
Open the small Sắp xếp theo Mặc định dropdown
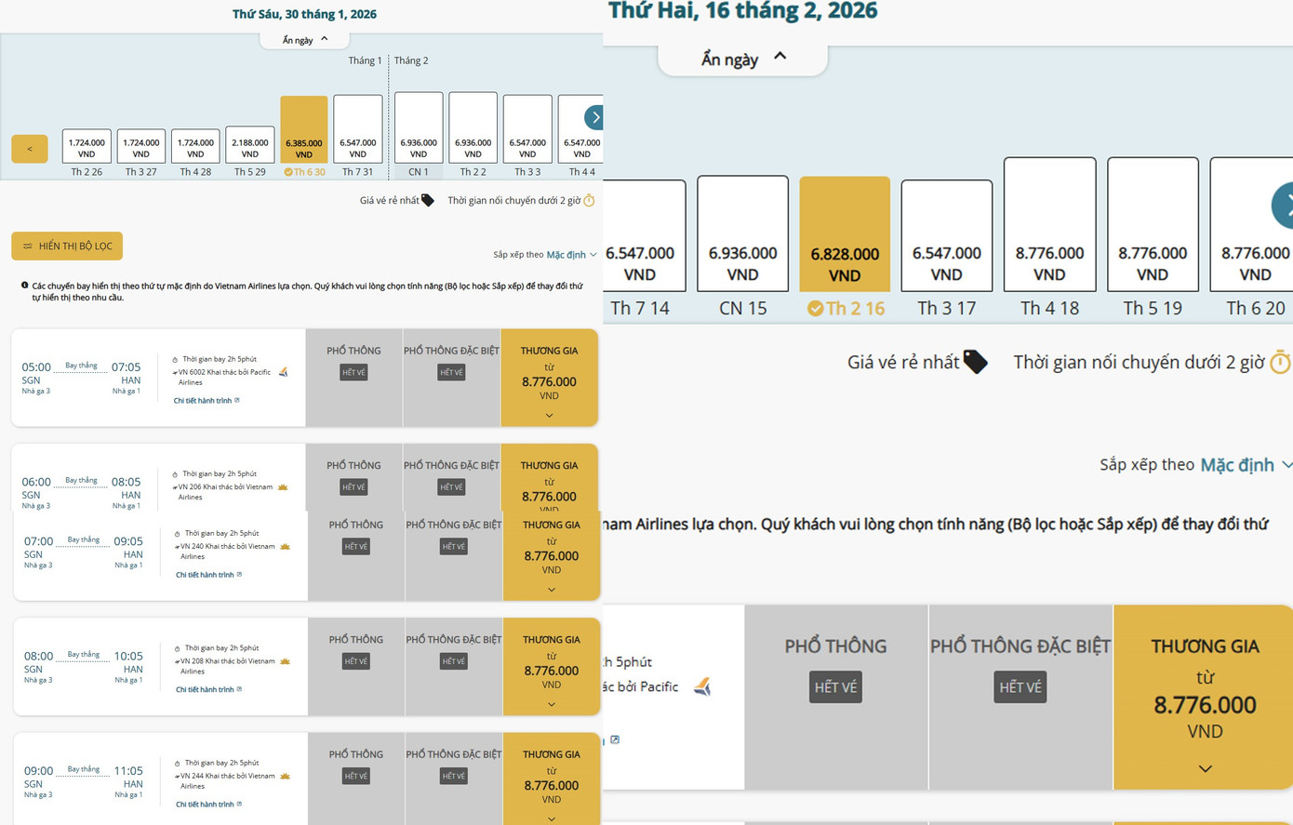tap(571, 255)
